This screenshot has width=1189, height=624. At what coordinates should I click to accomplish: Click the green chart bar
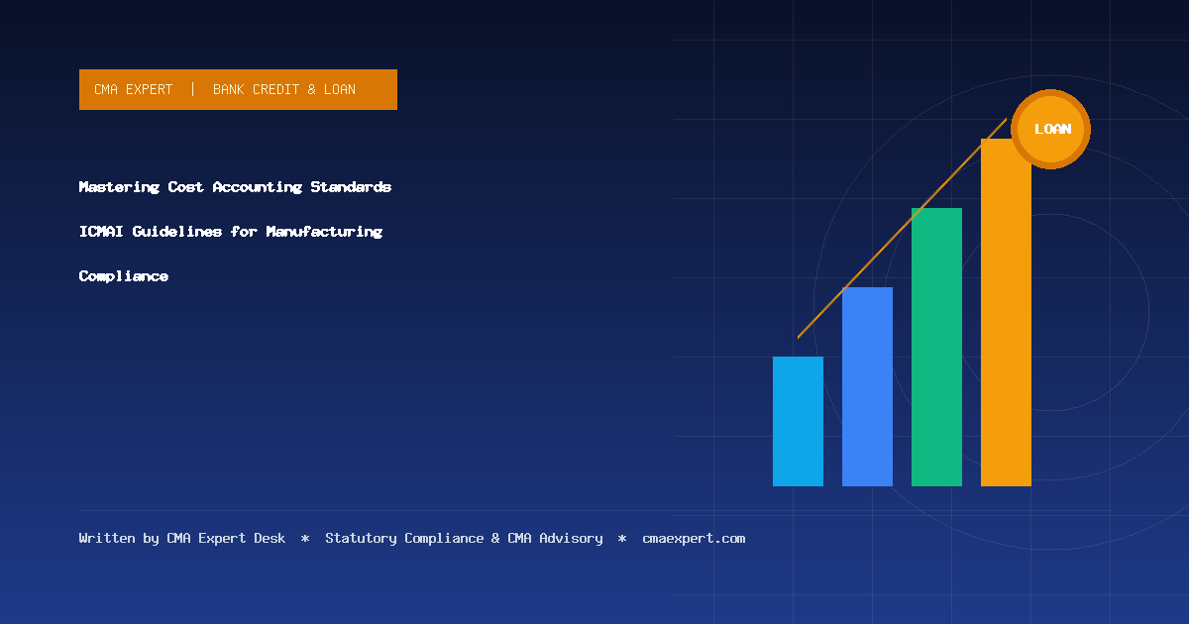coord(936,347)
